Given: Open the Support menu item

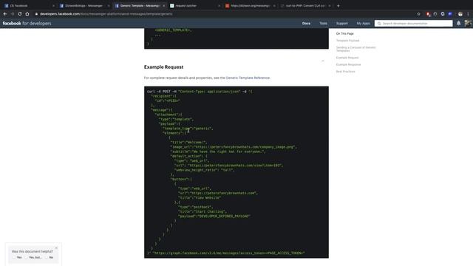Looking at the screenshot, I should (341, 23).
